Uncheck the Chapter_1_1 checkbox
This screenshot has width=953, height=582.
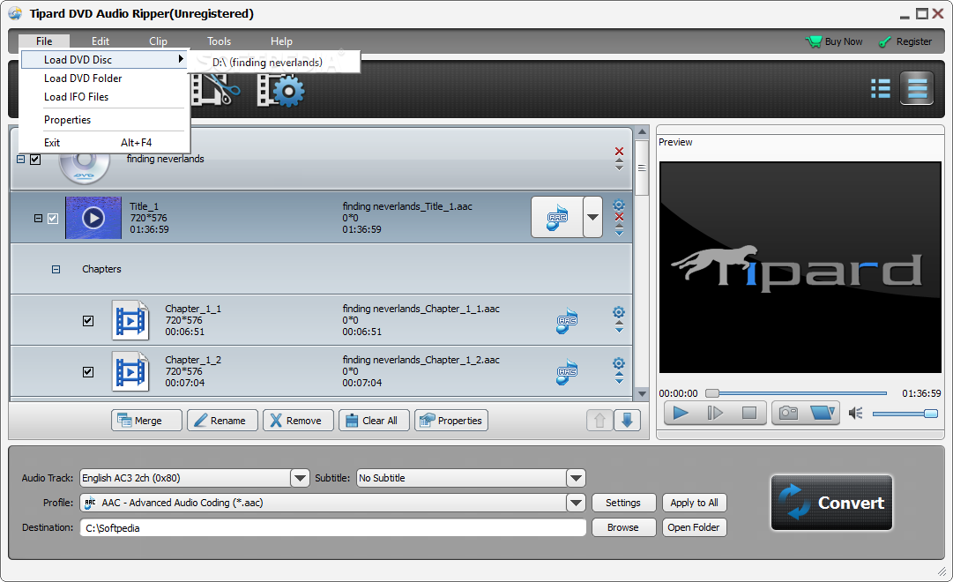click(88, 320)
